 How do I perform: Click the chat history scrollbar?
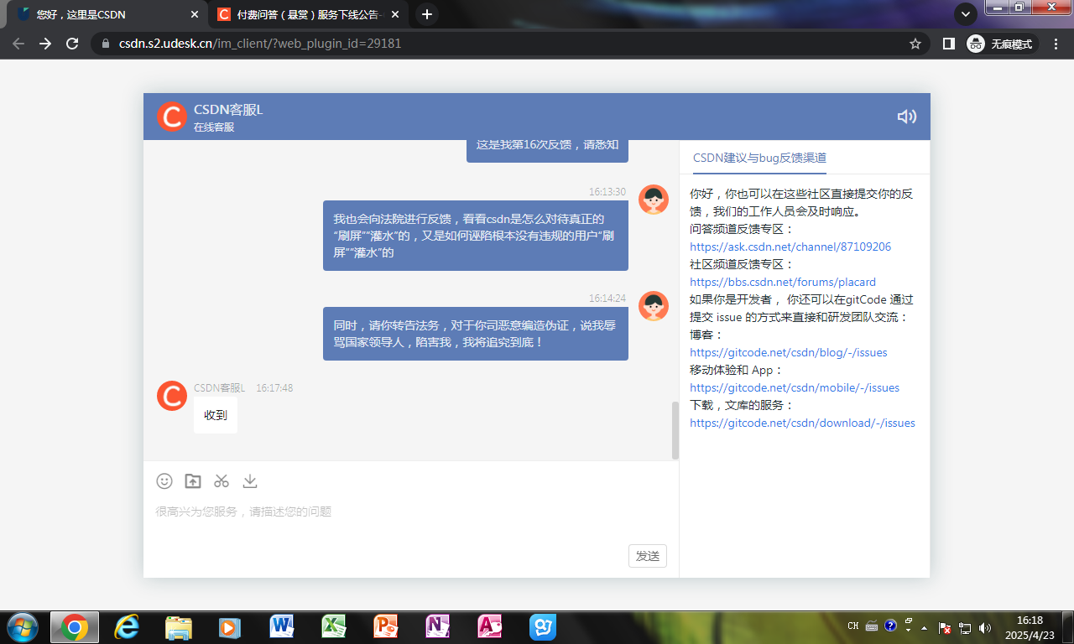click(x=675, y=430)
